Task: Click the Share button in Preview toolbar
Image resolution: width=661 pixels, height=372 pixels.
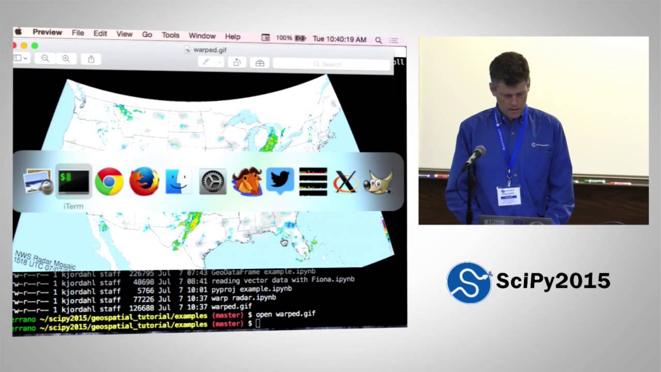Action: [91, 59]
